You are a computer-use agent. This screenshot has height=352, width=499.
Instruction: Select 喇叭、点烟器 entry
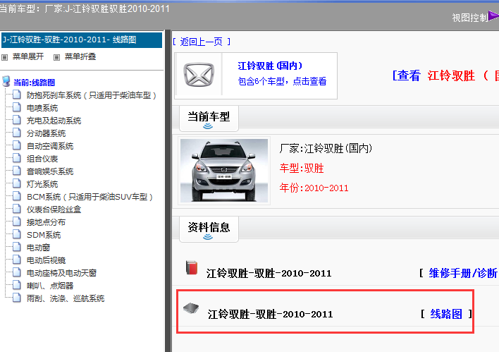50,286
